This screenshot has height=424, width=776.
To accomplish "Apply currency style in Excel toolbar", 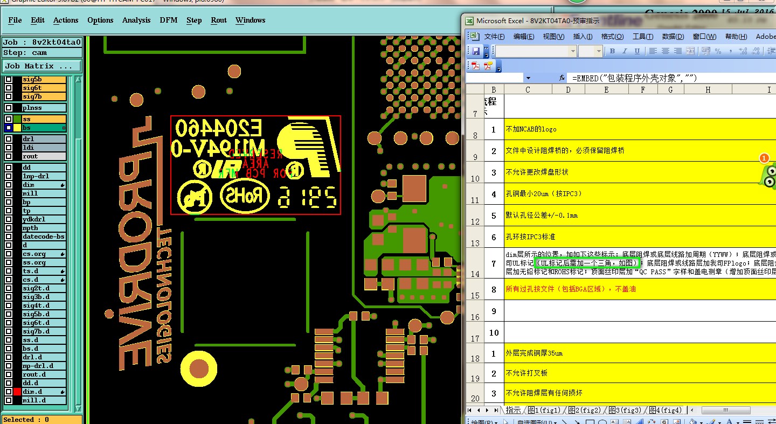I will [x=705, y=51].
